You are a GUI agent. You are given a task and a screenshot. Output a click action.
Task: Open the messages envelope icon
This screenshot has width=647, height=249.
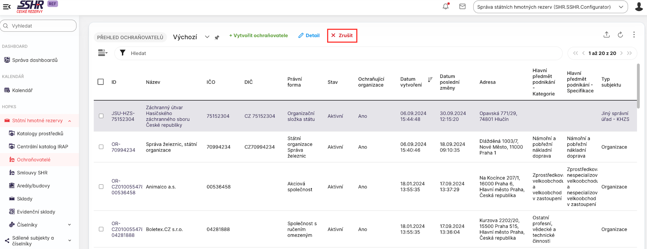pos(462,6)
